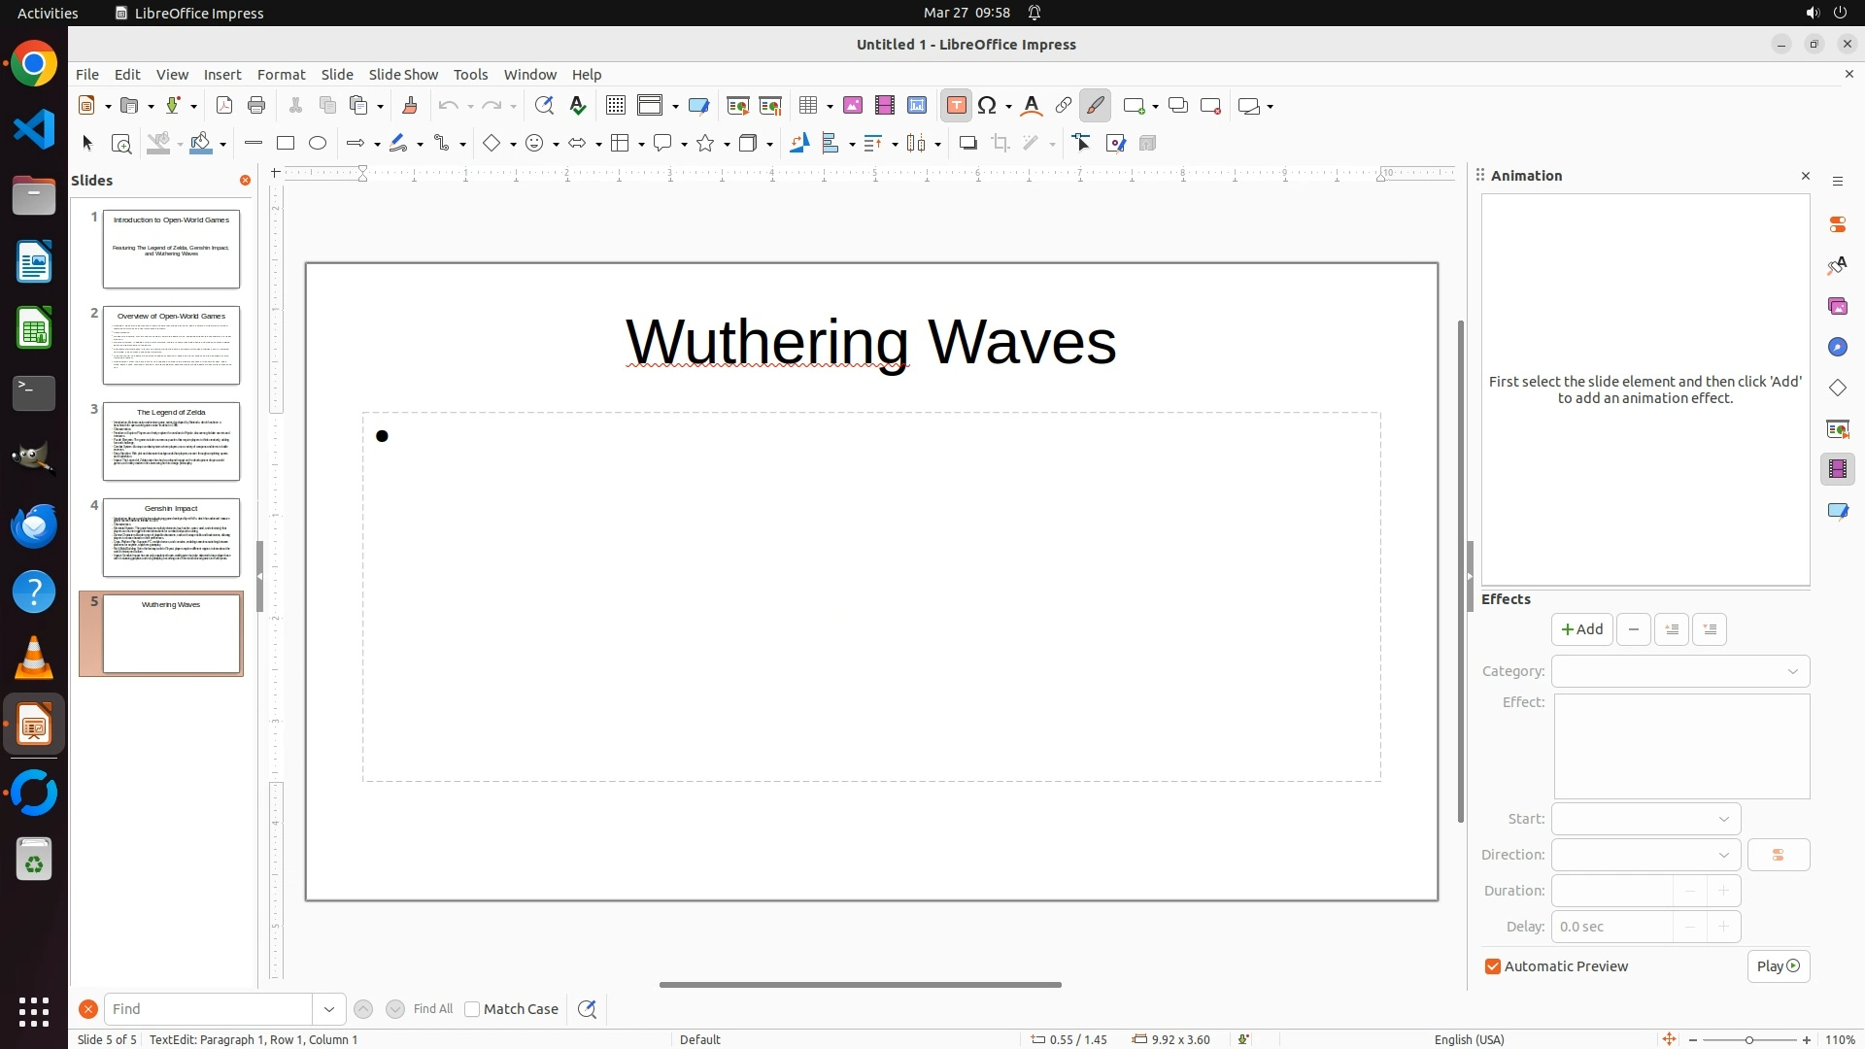Open the Slide Show menu
The width and height of the screenshot is (1865, 1049).
[403, 75]
